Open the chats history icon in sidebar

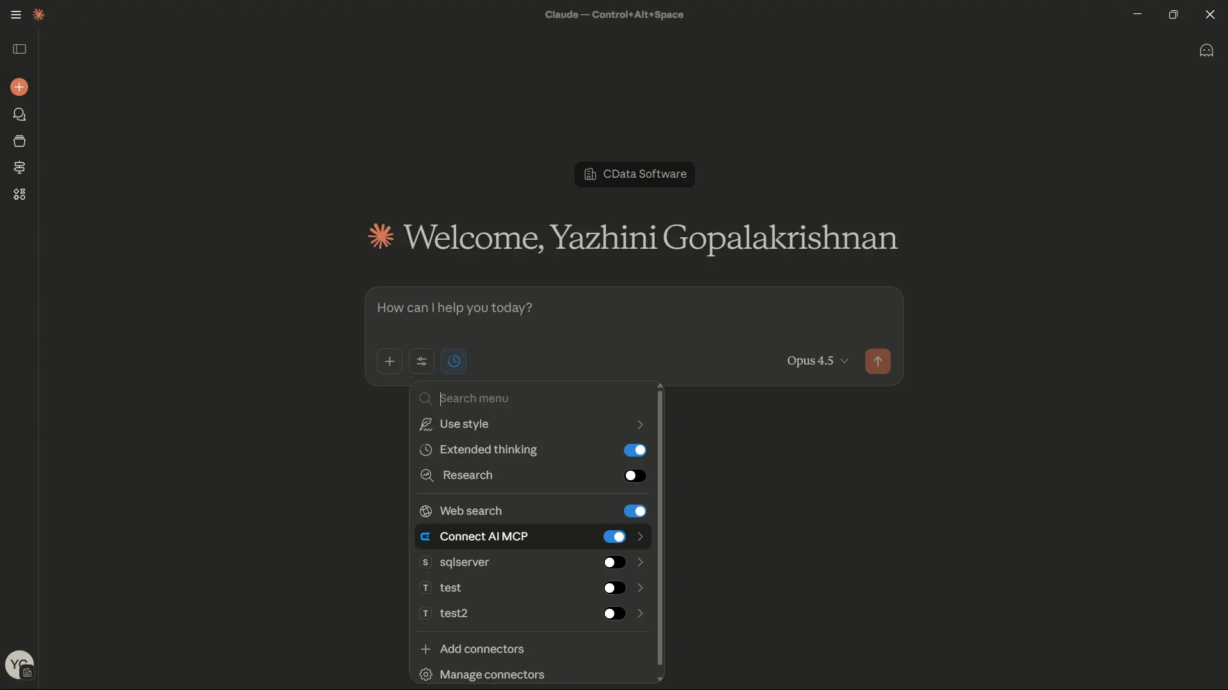click(x=19, y=114)
